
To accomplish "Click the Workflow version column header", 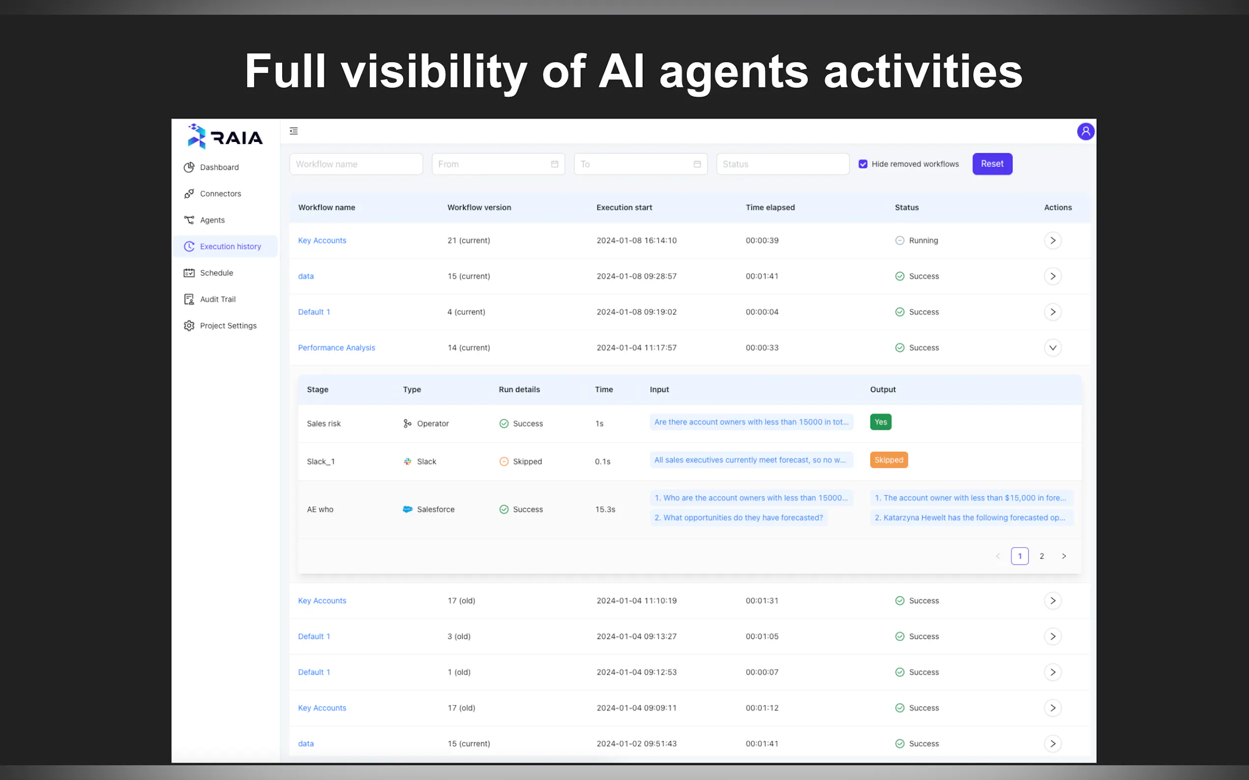I will coord(479,207).
